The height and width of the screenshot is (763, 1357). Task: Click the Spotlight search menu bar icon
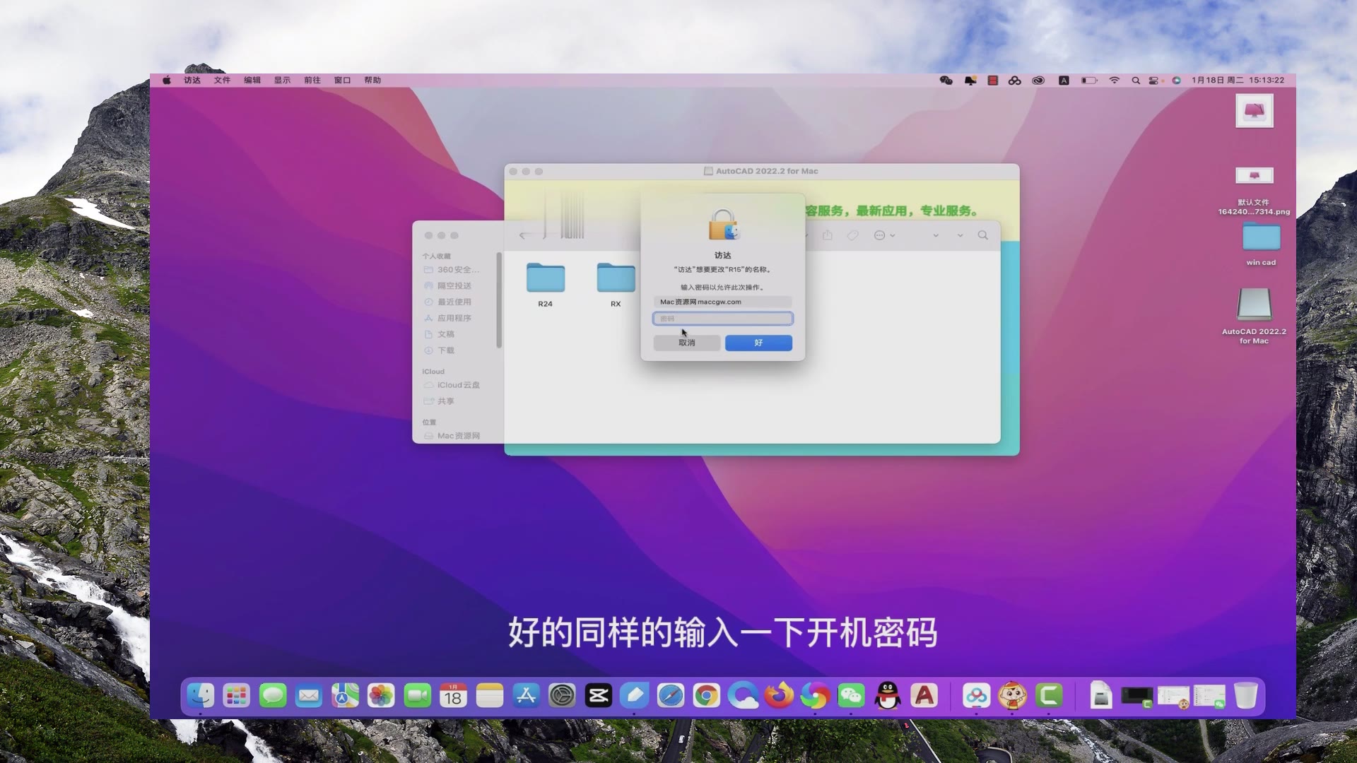pos(1136,81)
